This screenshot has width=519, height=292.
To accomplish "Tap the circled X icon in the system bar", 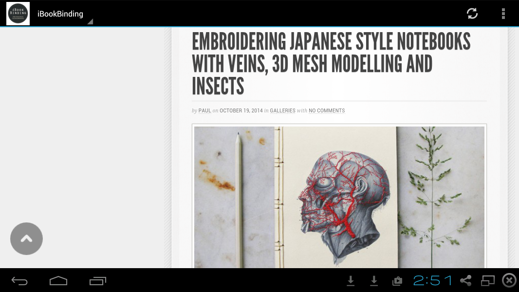I will pyautogui.click(x=509, y=280).
